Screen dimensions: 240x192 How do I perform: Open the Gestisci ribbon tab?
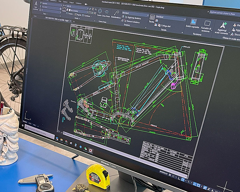[65, 2]
